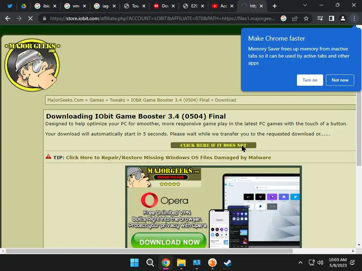Screen dimensions: 362x271
Task: Select the URL in address bar
Action: coord(162,18)
